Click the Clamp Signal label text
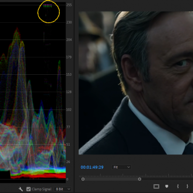The width and height of the screenshot is (193, 193). (x=41, y=189)
